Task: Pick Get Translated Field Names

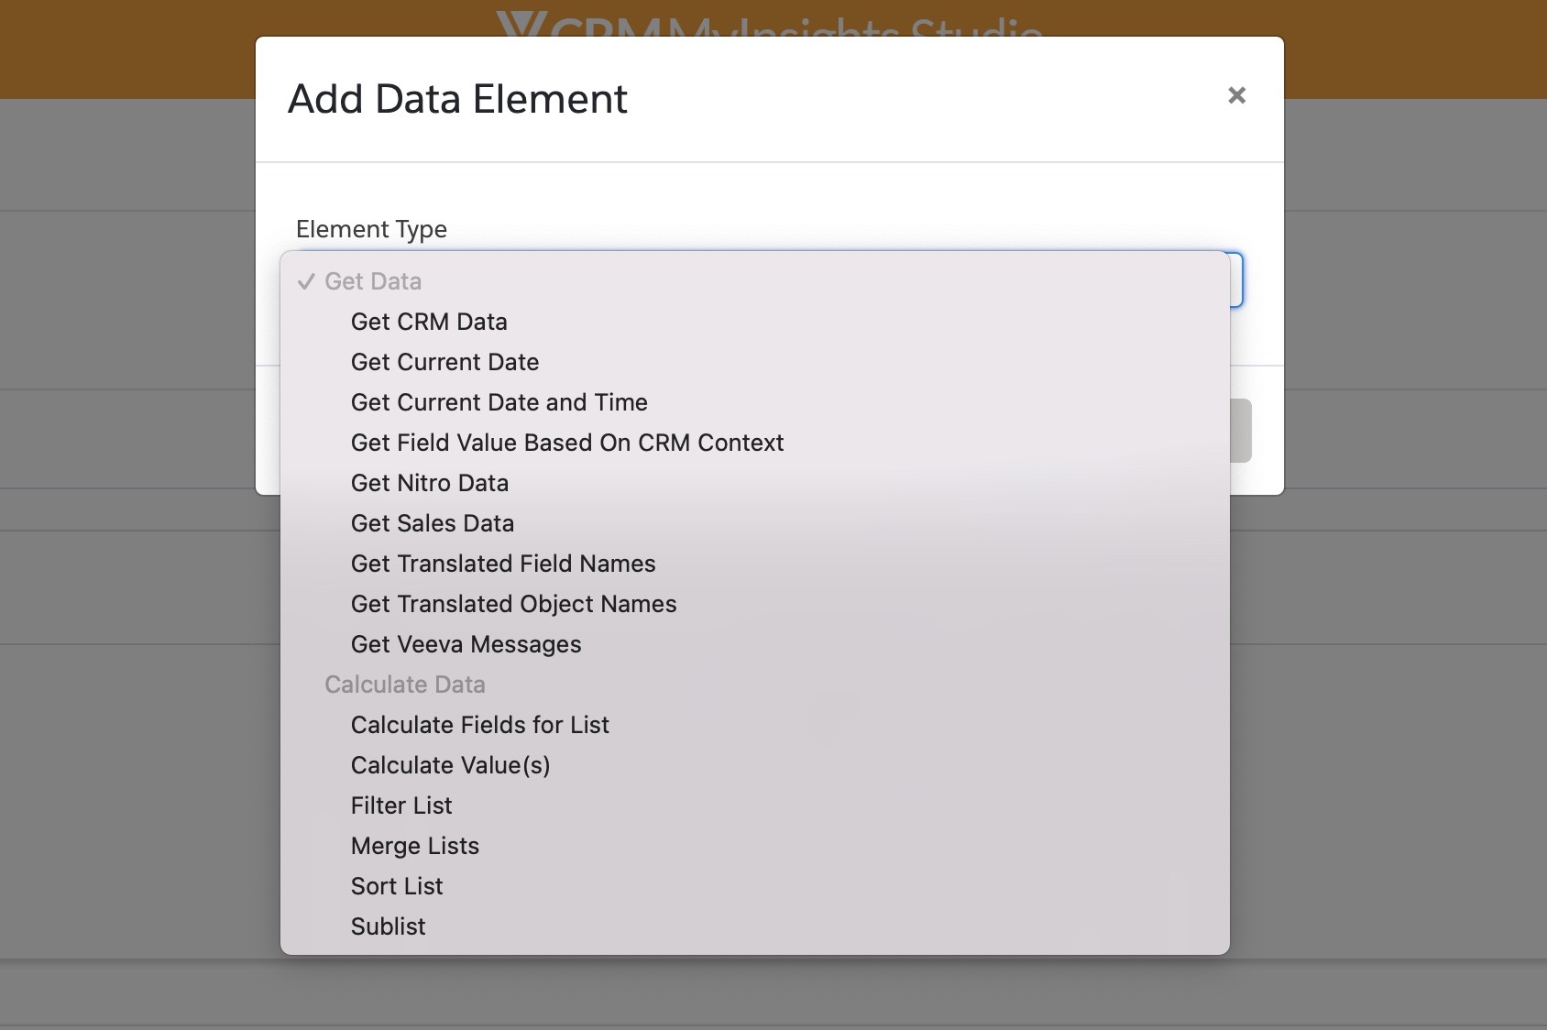Action: coord(502,564)
